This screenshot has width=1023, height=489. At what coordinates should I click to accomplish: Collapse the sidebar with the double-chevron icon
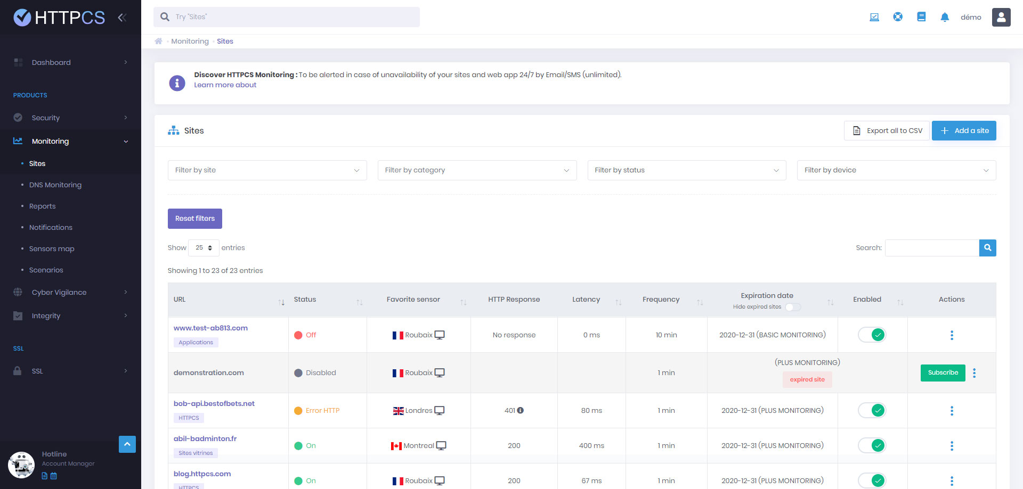click(x=122, y=18)
